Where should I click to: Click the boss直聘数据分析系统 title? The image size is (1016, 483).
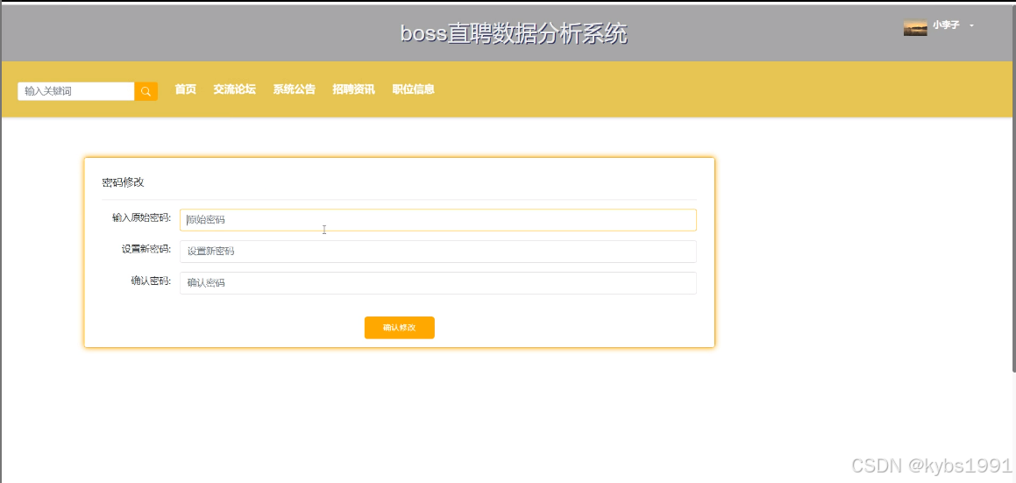coord(514,33)
